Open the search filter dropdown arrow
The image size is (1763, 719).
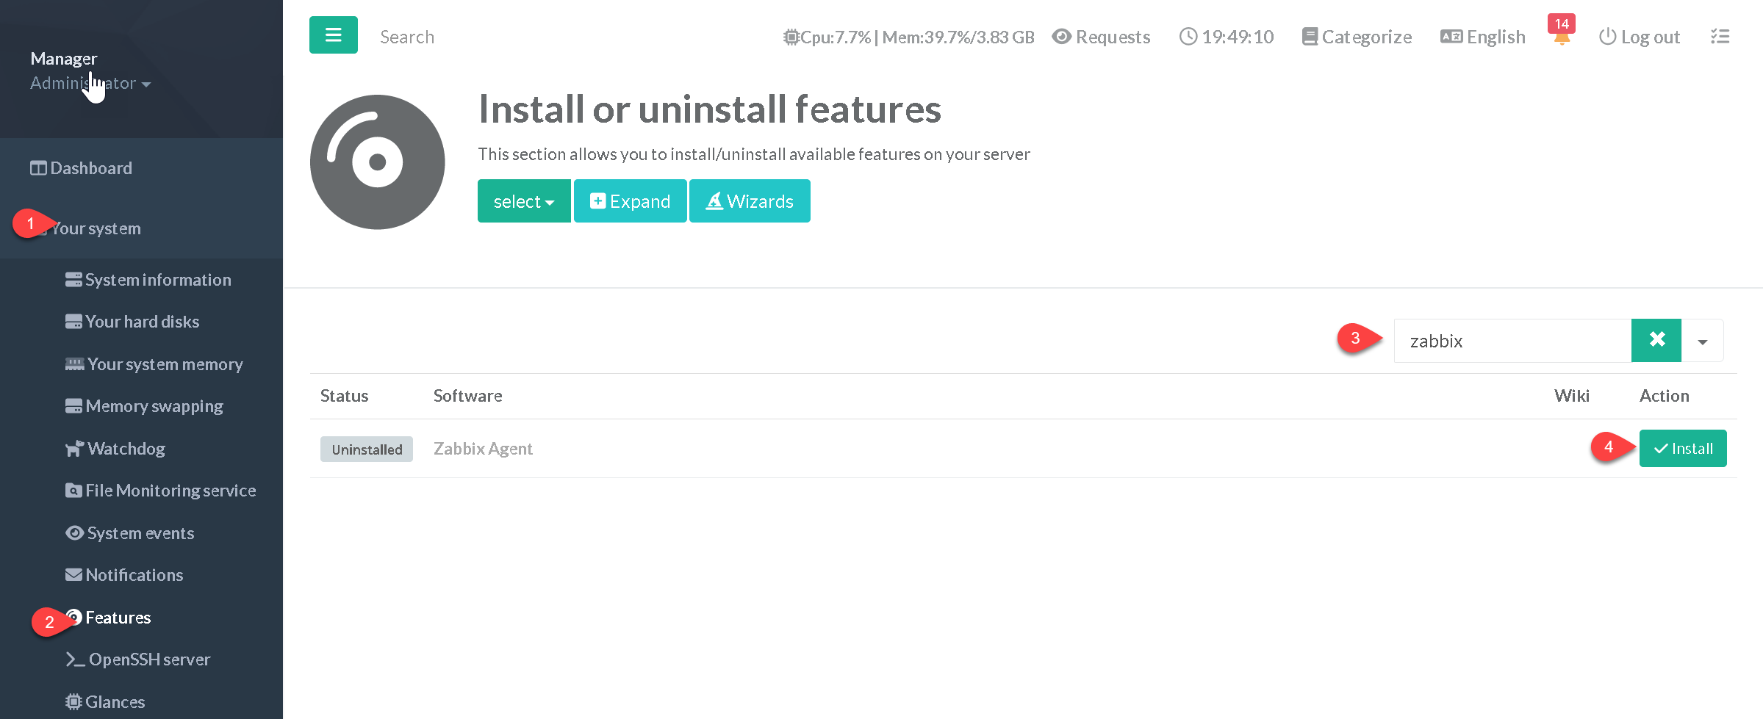pos(1702,341)
